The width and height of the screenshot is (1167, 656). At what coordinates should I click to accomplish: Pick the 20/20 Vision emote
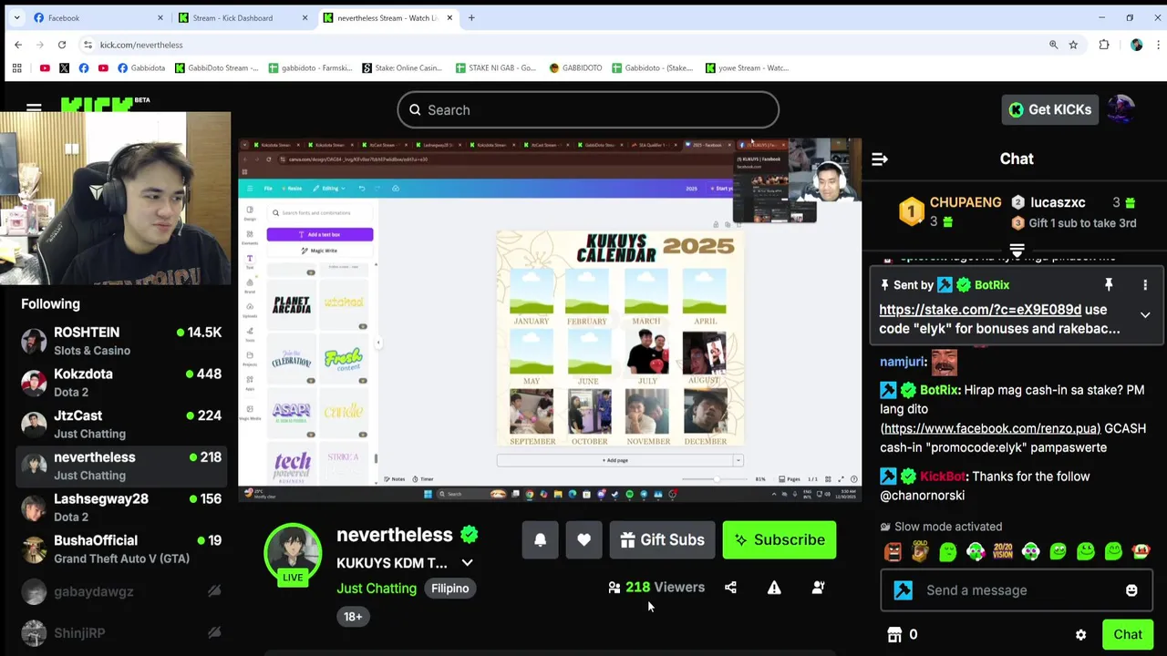[x=1003, y=551]
